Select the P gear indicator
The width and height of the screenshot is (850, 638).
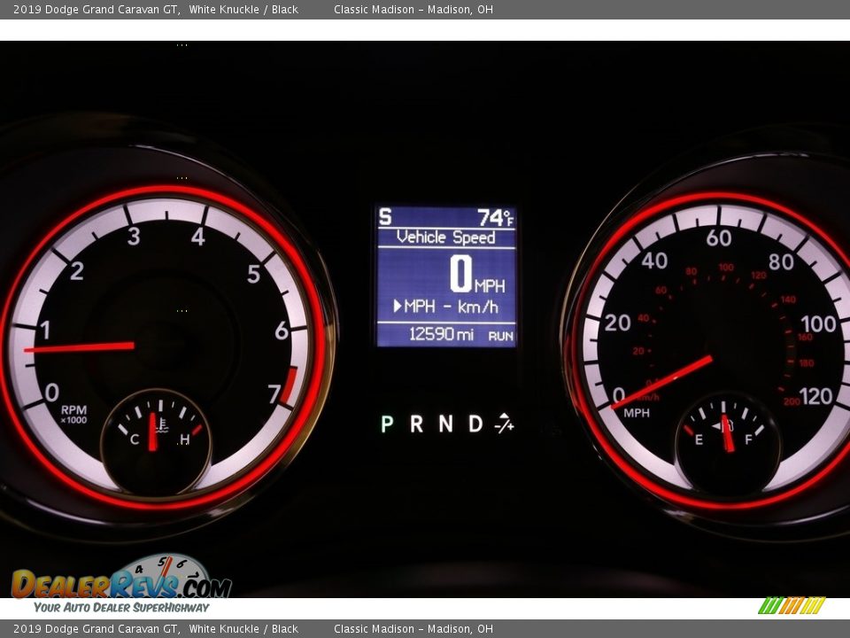point(387,424)
